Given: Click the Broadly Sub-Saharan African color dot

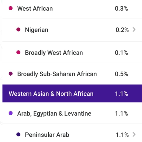Looking at the screenshot, I should point(10,74).
